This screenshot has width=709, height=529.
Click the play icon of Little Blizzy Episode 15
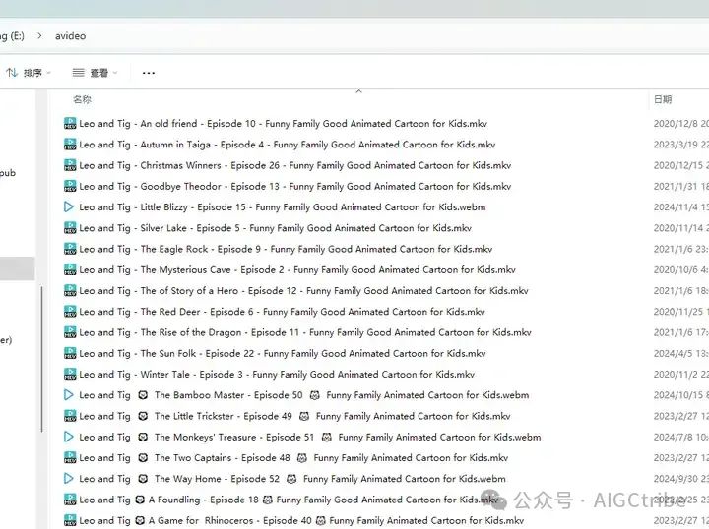[x=68, y=206]
